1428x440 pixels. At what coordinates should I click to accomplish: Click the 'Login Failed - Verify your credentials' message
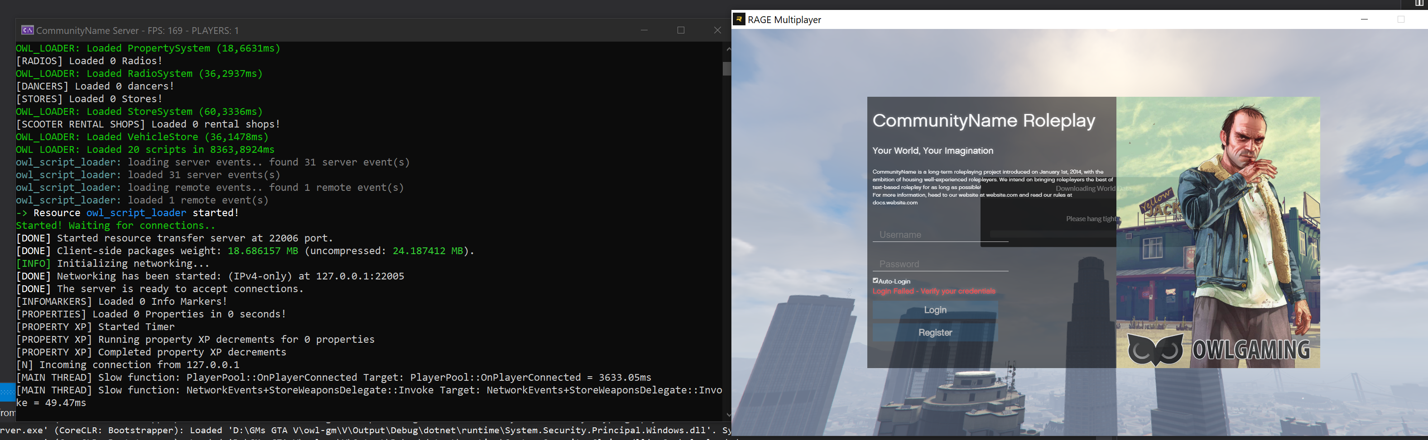[x=933, y=291]
